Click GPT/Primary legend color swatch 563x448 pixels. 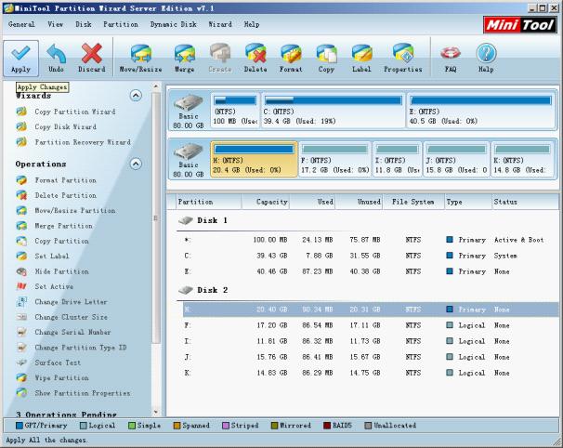click(19, 426)
